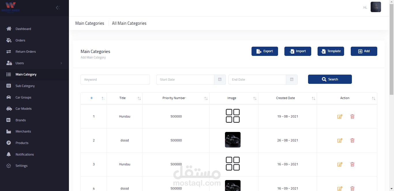Click the Brands icon in sidebar
This screenshot has height=191, width=394.
pyautogui.click(x=9, y=120)
